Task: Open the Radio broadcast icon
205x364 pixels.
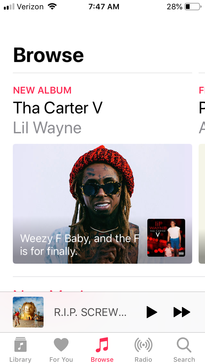Action: coord(143,345)
